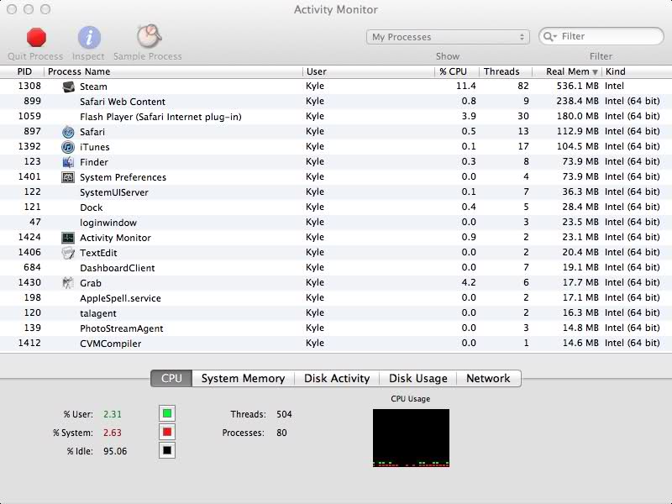Click the Intel kind cell for Steam
Image resolution: width=672 pixels, height=504 pixels.
coord(614,86)
